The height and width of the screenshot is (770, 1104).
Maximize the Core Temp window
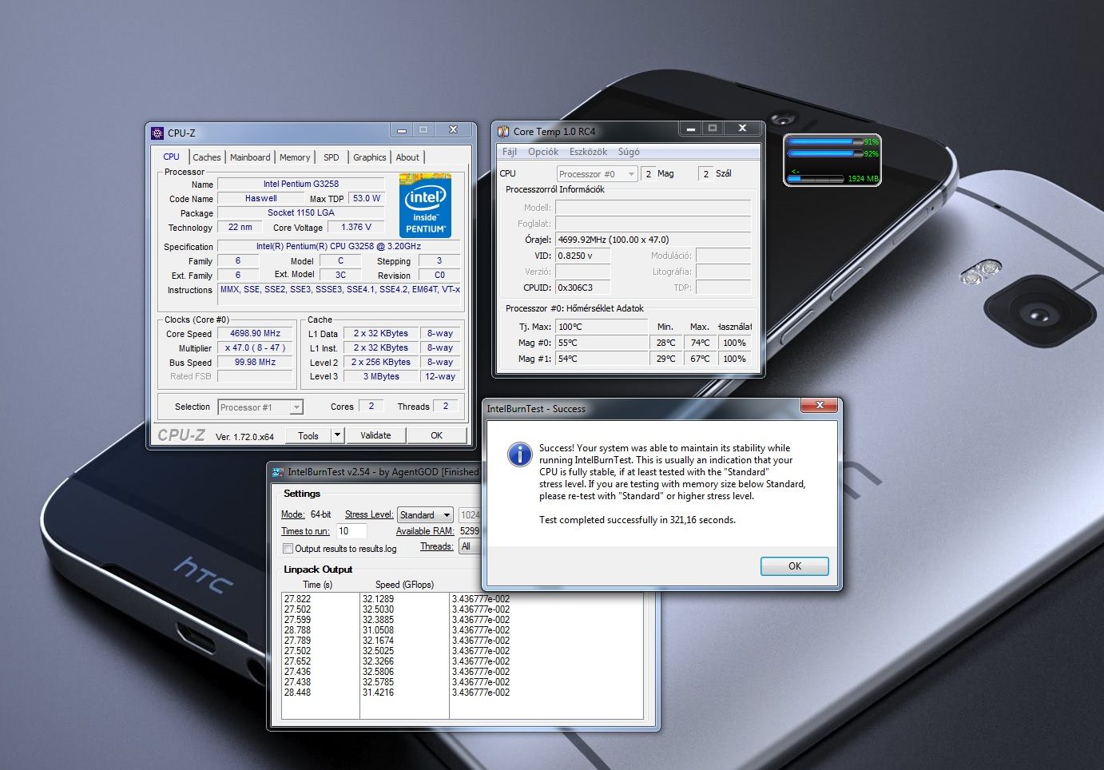pyautogui.click(x=712, y=128)
